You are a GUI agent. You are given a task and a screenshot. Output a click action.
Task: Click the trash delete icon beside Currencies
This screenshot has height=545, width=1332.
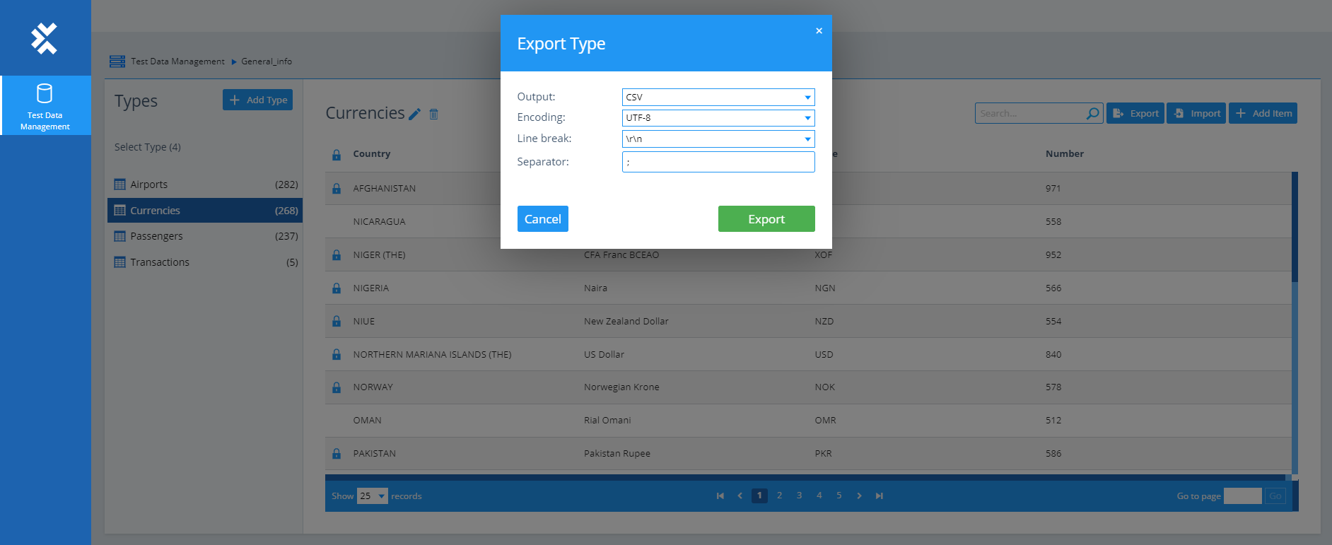coord(434,114)
